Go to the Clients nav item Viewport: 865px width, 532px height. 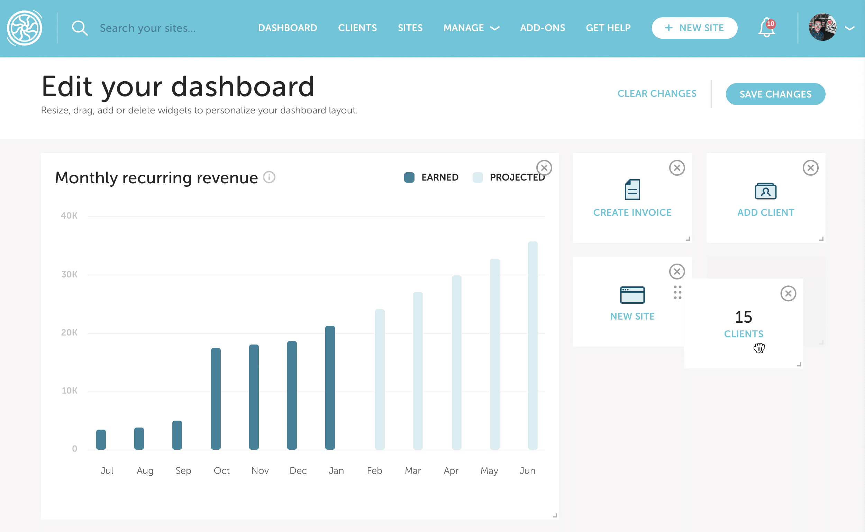357,28
